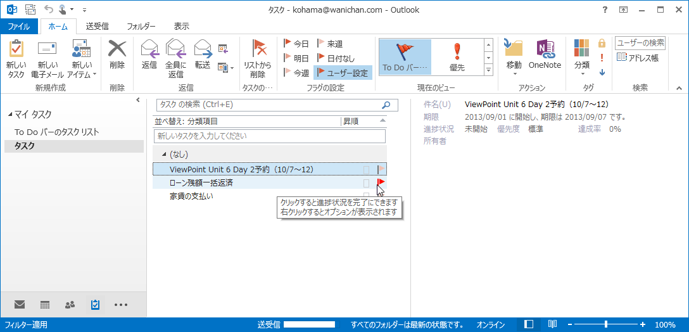Click the meeting reply icon beside 転送
The height and width of the screenshot is (332, 689).
223,48
